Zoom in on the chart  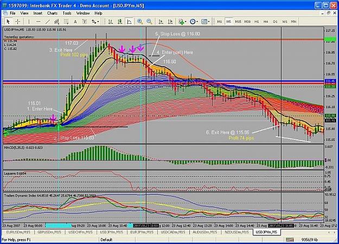[140, 22]
